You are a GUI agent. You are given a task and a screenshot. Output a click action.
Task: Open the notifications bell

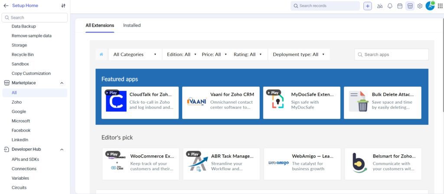coord(390,6)
